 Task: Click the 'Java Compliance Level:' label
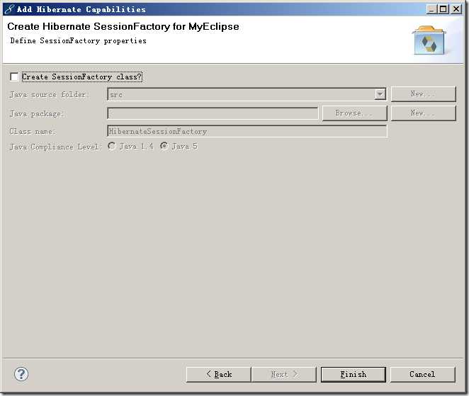pyautogui.click(x=55, y=147)
